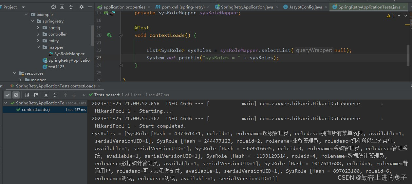Hide the Project panel with minus icon

tap(90, 7)
